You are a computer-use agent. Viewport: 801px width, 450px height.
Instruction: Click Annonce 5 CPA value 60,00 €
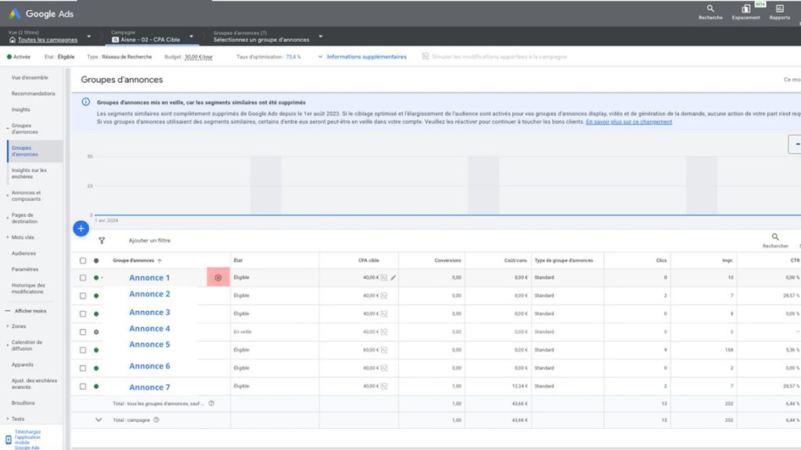click(x=371, y=350)
